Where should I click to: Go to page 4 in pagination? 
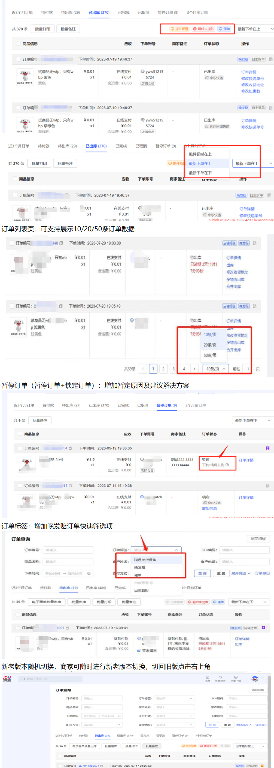[x=184, y=369]
